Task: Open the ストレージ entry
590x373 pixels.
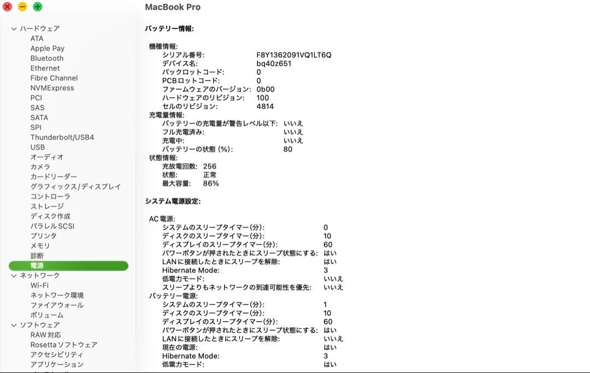Action: (x=47, y=206)
